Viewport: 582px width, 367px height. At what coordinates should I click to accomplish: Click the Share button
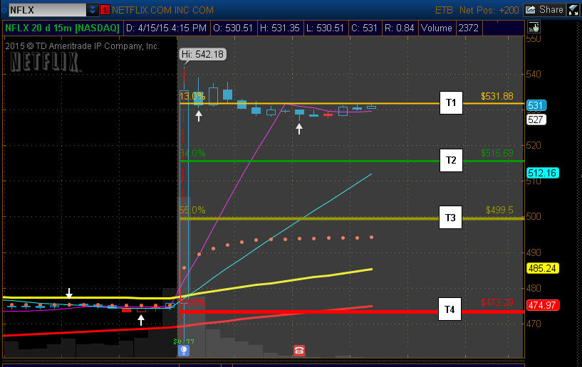[x=545, y=10]
